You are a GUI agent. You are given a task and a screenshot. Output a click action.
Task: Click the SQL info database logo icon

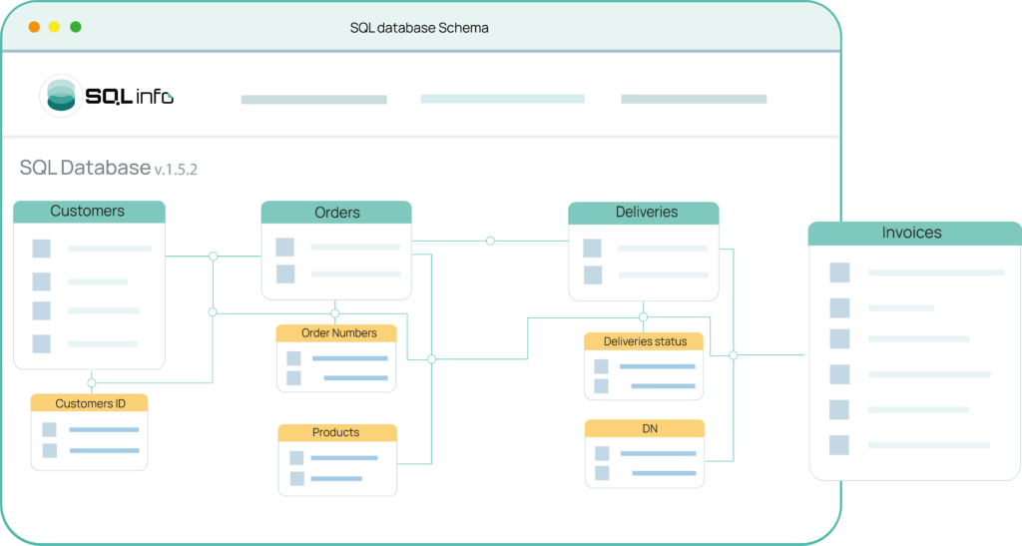click(61, 96)
